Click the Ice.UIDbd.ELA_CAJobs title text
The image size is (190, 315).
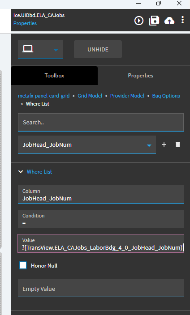[39, 15]
